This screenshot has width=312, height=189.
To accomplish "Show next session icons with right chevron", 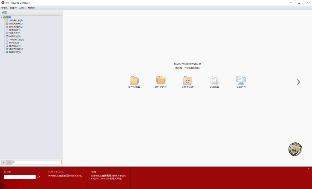I will pyautogui.click(x=298, y=82).
